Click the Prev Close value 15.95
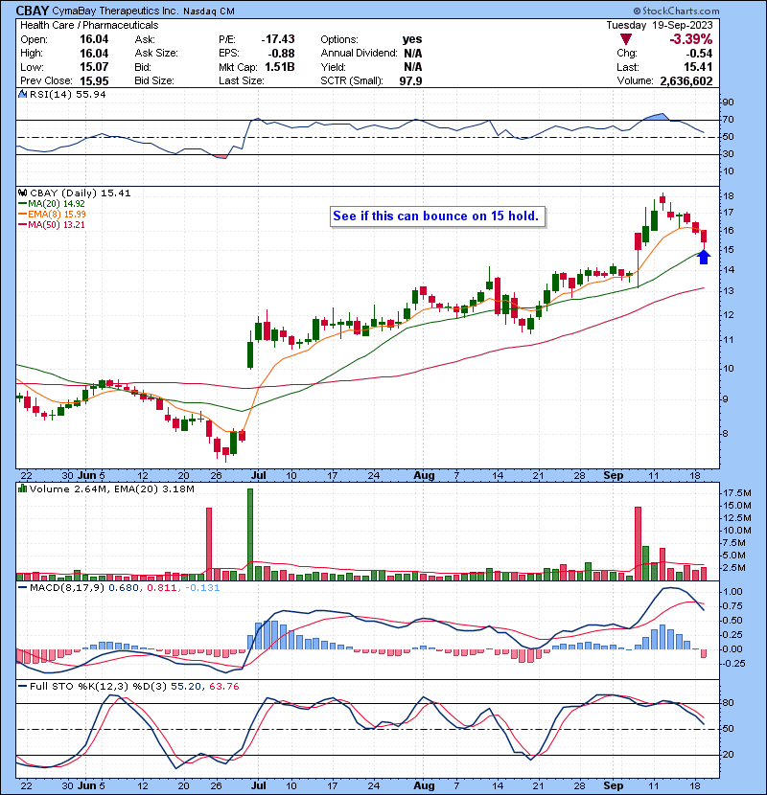The image size is (767, 795). pyautogui.click(x=94, y=80)
